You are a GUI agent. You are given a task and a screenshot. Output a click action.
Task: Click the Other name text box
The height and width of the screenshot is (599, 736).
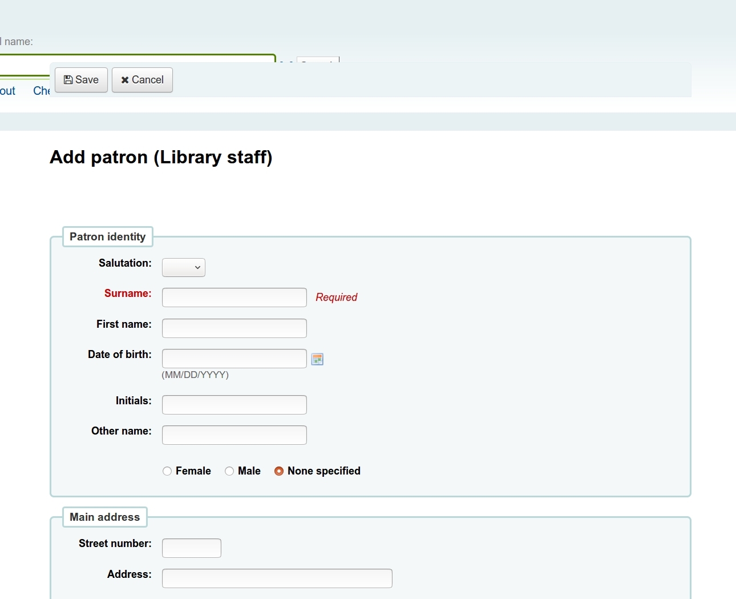pos(234,435)
